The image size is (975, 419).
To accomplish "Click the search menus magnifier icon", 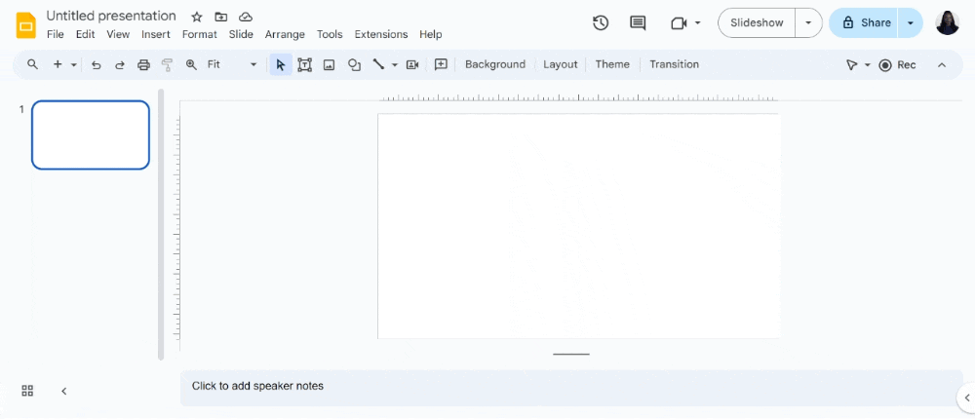I will (x=32, y=64).
